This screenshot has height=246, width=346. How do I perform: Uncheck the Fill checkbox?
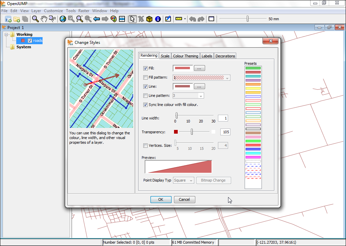coord(145,68)
